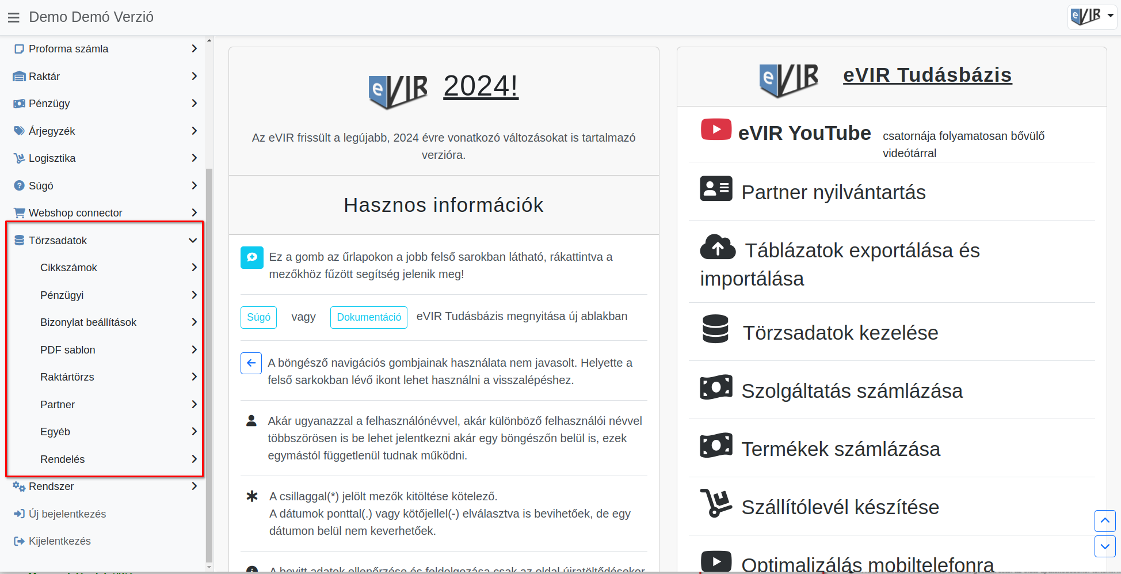Expand the PDF sablon chevron
The width and height of the screenshot is (1121, 574).
click(x=194, y=350)
